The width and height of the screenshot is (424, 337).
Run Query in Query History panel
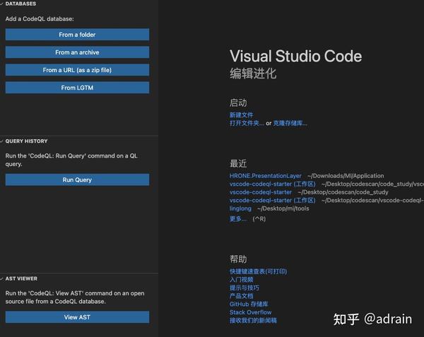coord(77,179)
